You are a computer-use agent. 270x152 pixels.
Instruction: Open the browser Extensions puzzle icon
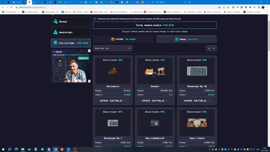[x=250, y=7]
